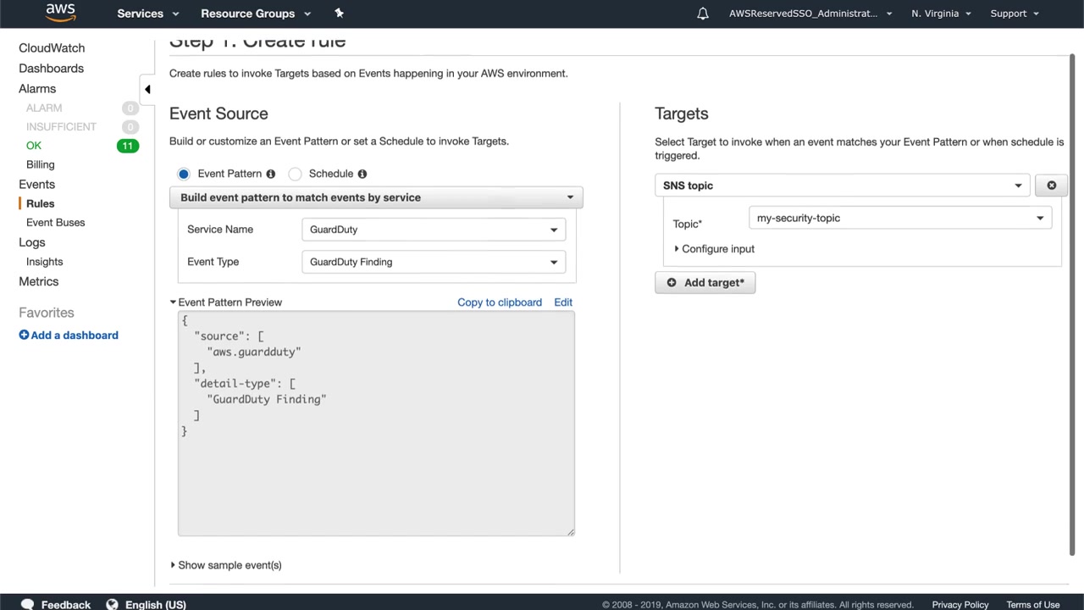The height and width of the screenshot is (610, 1084).
Task: Select the Event Pattern radio button
Action: [x=184, y=174]
